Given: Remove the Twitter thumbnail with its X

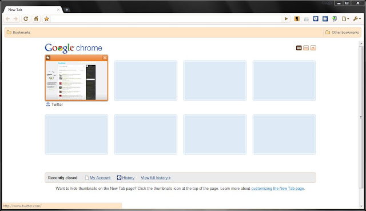Looking at the screenshot, I should (x=105, y=58).
